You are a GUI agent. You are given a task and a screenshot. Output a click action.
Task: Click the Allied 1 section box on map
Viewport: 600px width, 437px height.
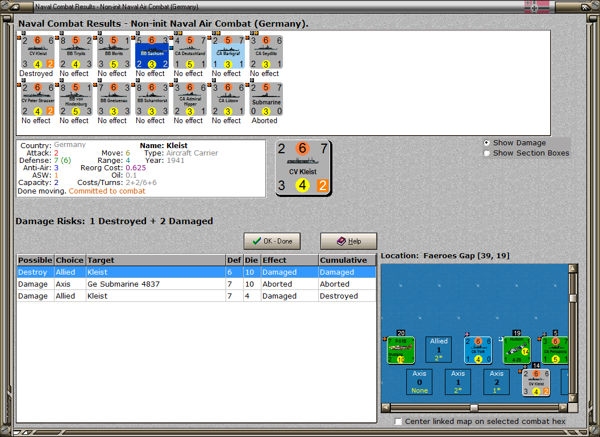click(439, 350)
